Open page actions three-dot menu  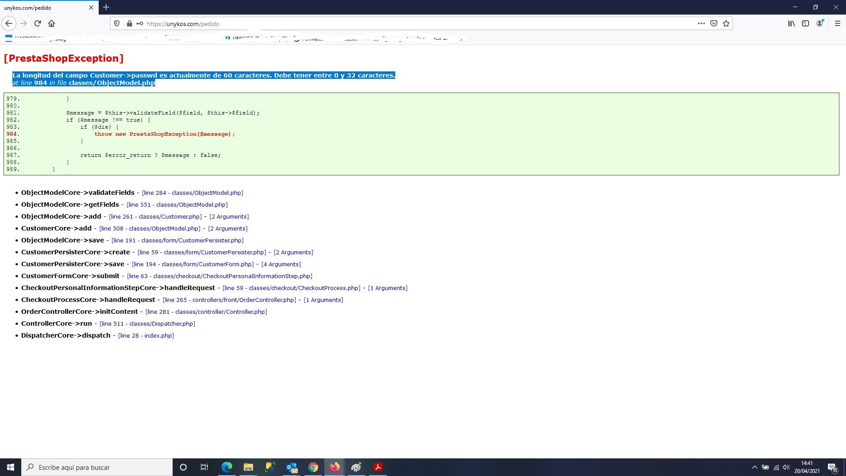click(701, 23)
